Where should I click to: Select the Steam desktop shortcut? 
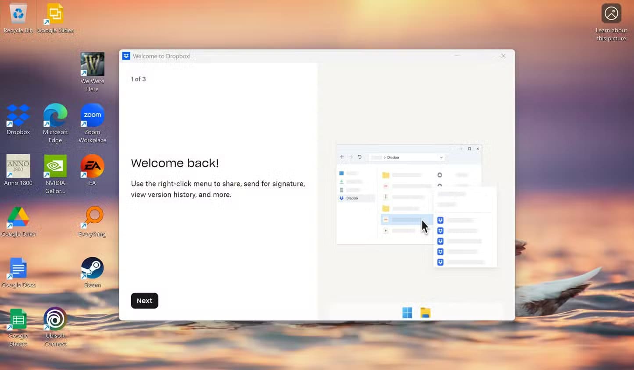(x=92, y=269)
